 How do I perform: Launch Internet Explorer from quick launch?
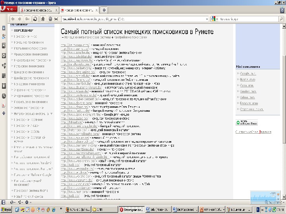54,210
